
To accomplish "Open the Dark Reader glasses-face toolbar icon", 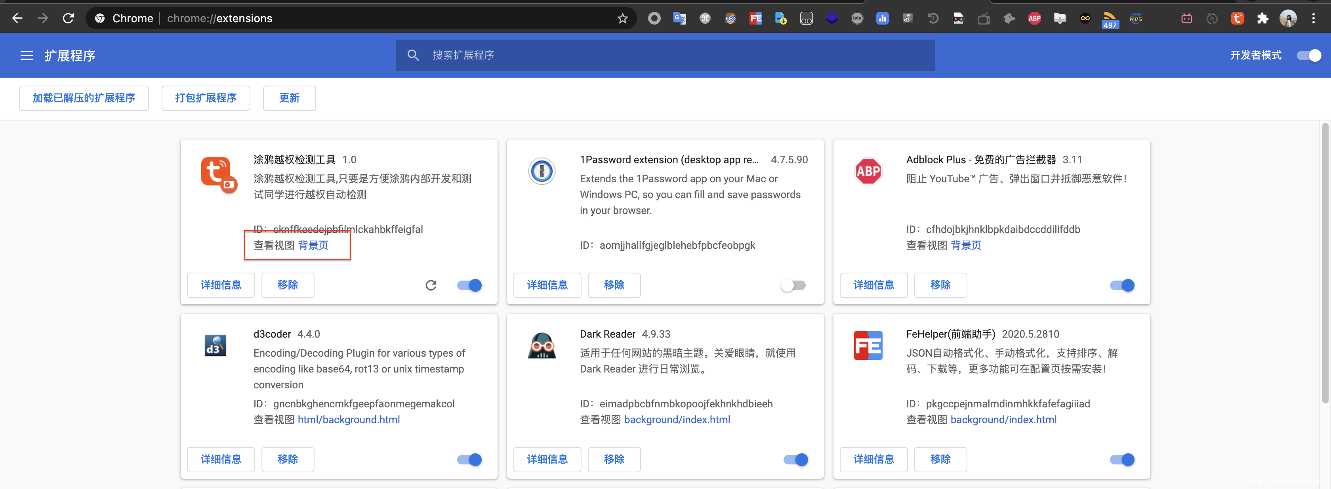I will click(730, 19).
